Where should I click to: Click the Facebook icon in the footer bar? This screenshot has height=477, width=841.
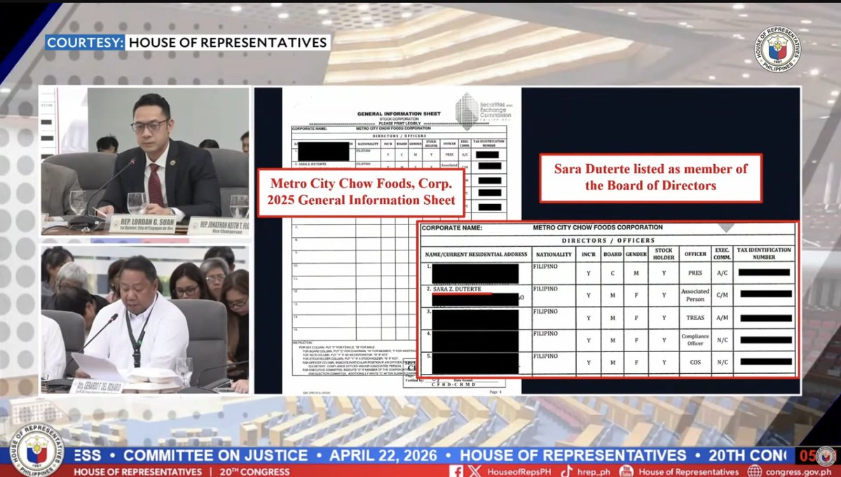[x=456, y=471]
